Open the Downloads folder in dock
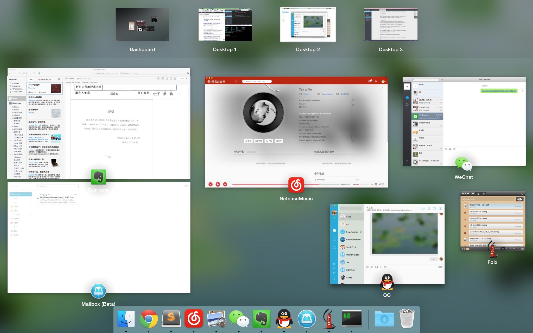 [x=384, y=319]
